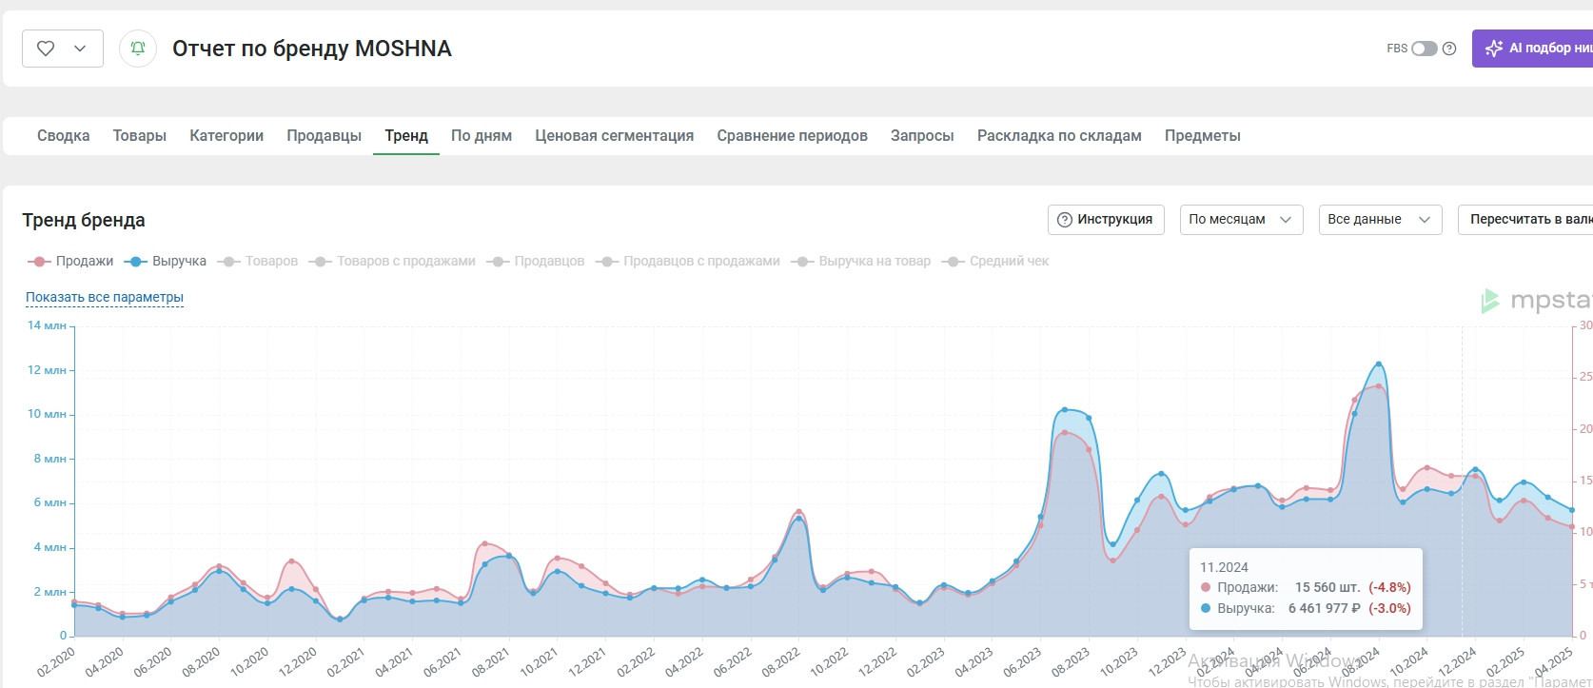
Task: Toggle the Выручка series in the legend
Action: (x=167, y=262)
